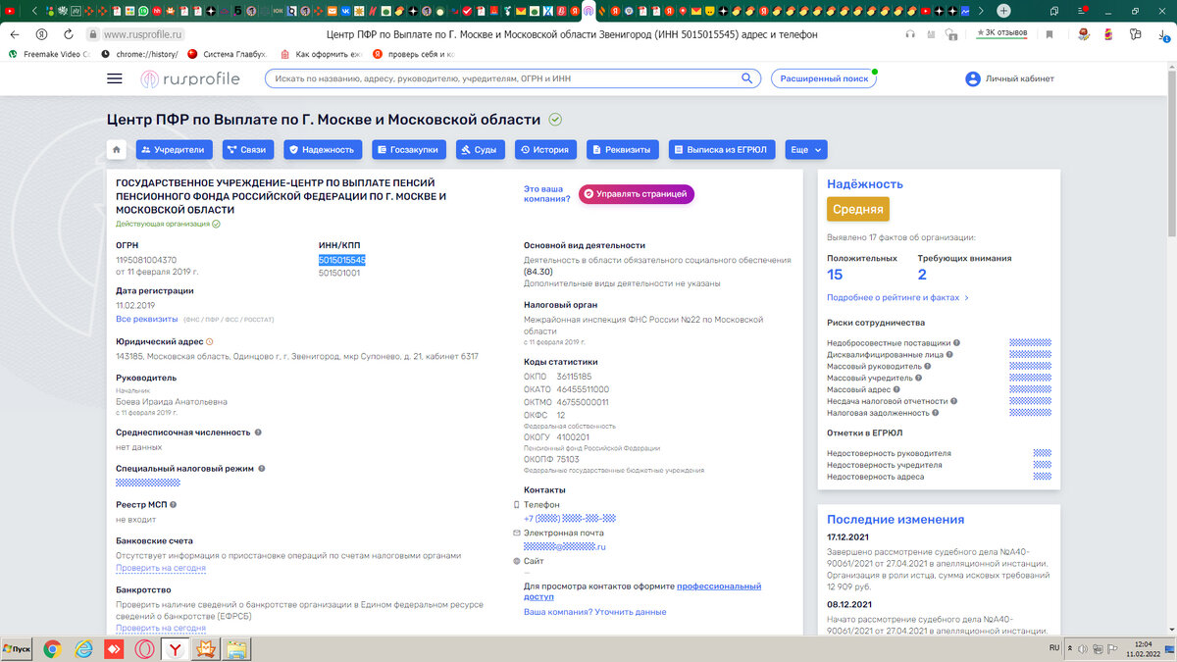Click the verified checkmark next to company title
1177x662 pixels.
pyautogui.click(x=555, y=120)
